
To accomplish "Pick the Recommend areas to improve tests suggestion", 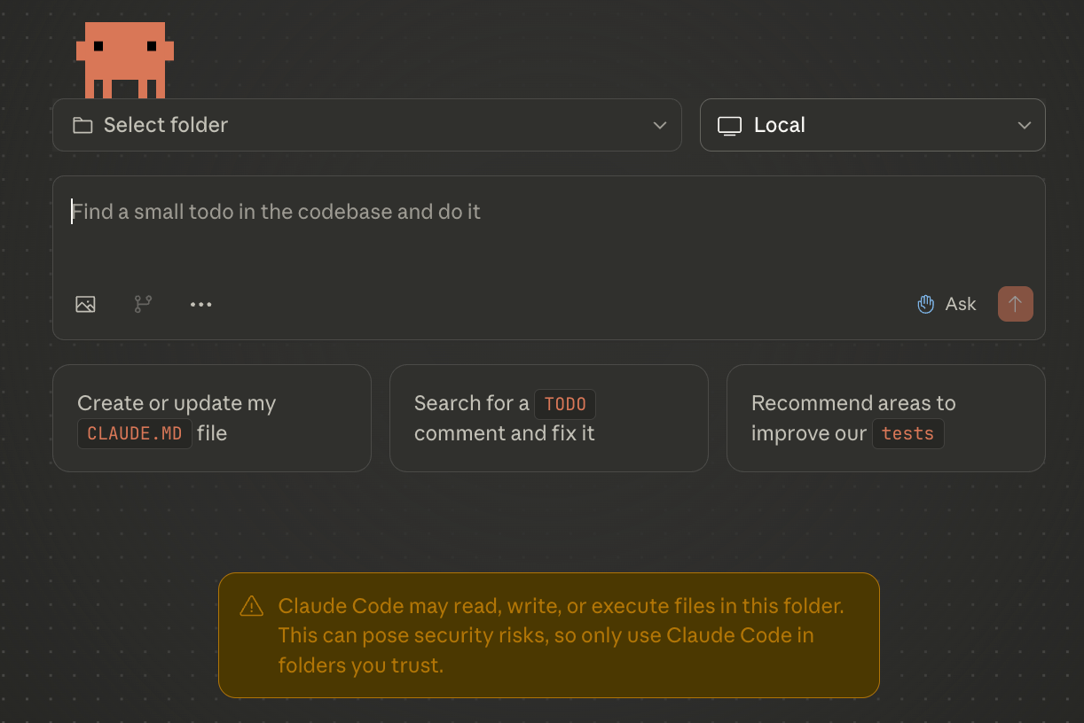I will [885, 418].
